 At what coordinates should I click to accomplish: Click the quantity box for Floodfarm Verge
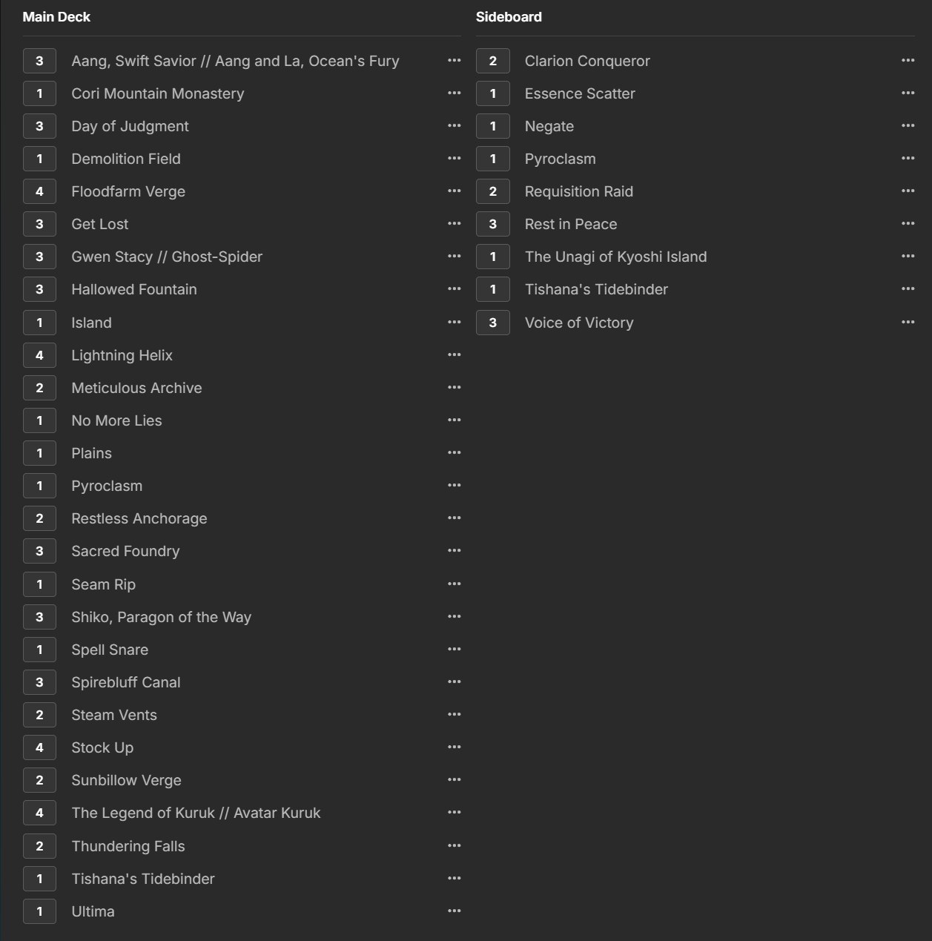(39, 191)
